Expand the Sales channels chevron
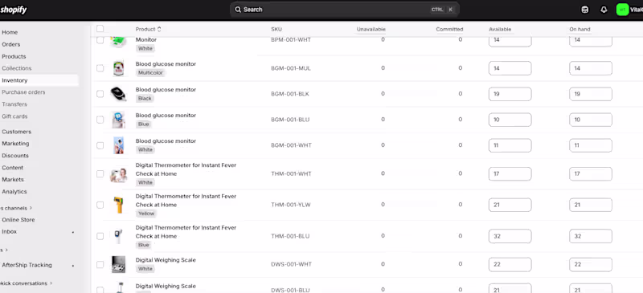 (x=31, y=208)
